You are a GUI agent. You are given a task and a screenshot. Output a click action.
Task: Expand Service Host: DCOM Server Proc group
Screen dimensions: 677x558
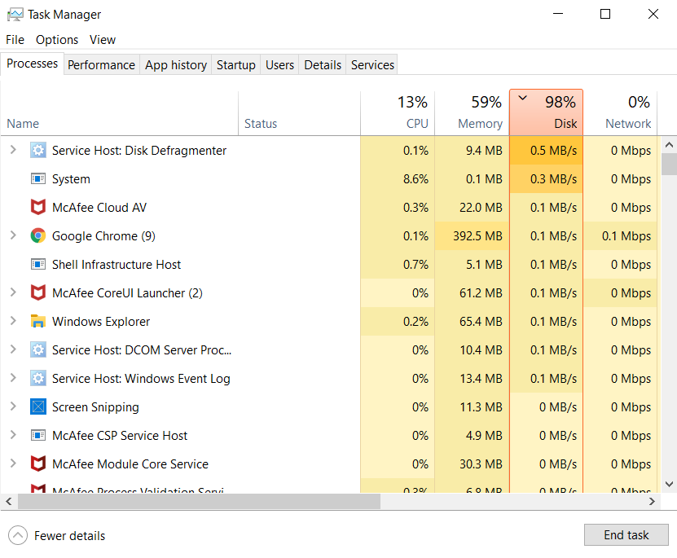pyautogui.click(x=13, y=349)
